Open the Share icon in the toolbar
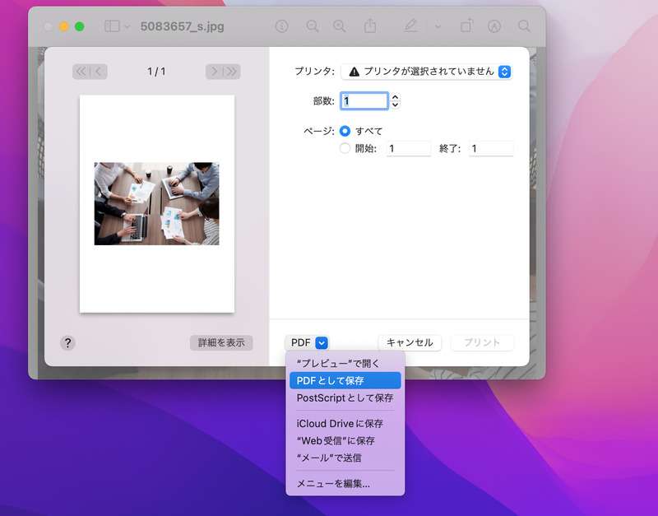 coord(369,26)
